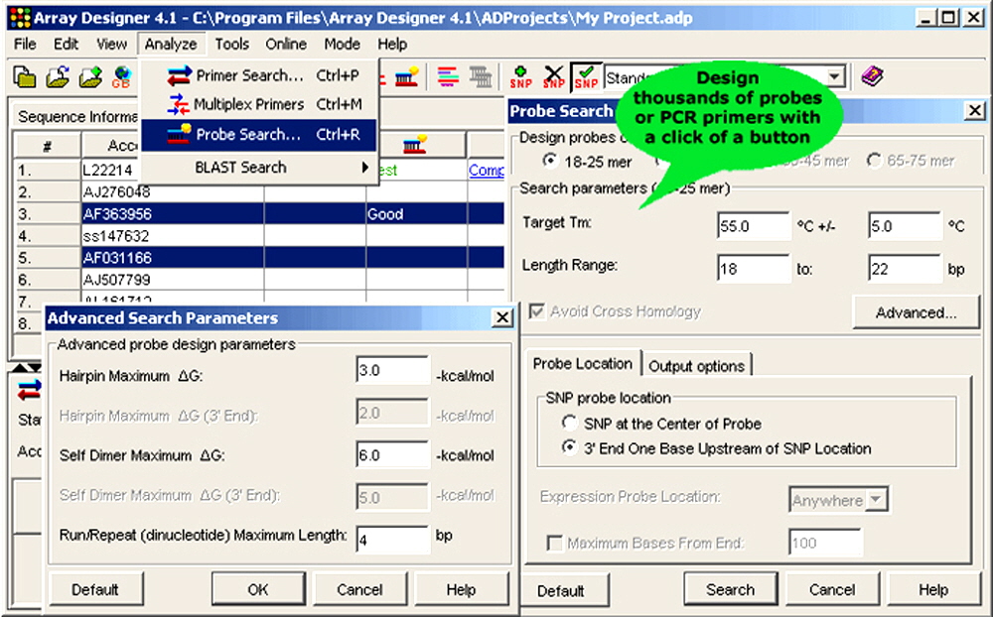Open the toolbar Standard dropdown arrow
This screenshot has width=993, height=617.
[x=835, y=77]
